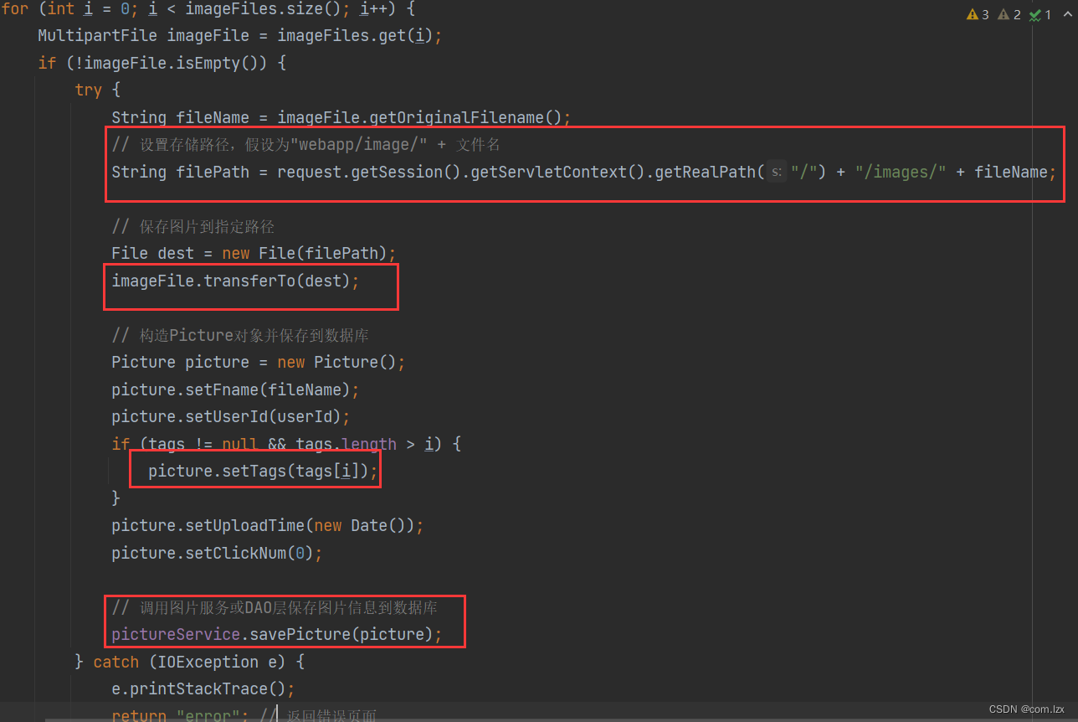1078x722 pixels.
Task: Click the "/images/" string literal
Action: [x=901, y=172]
